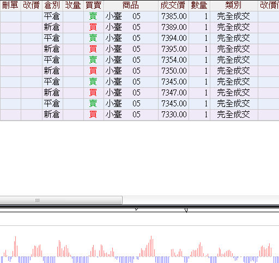
Task: Click the 類別 column header
Action: pyautogui.click(x=234, y=5)
